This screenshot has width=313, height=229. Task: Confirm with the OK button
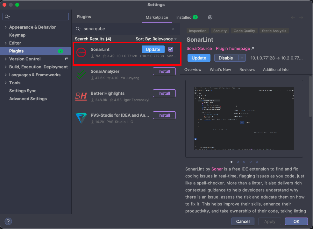[x=296, y=221]
